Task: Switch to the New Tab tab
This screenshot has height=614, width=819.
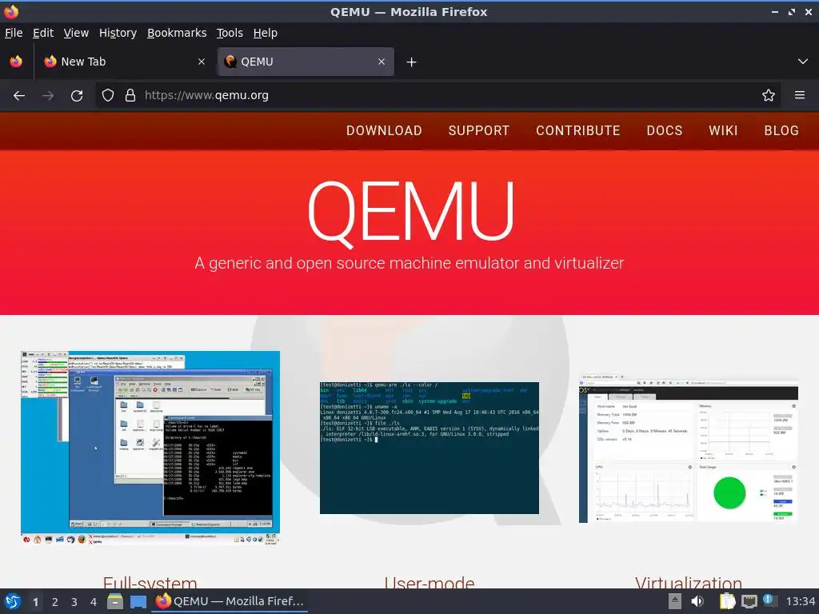Action: click(124, 62)
